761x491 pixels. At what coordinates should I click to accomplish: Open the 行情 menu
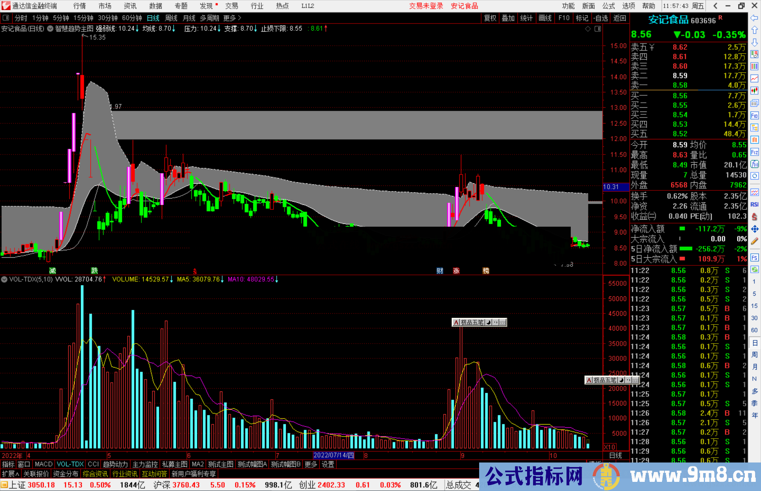[x=79, y=6]
